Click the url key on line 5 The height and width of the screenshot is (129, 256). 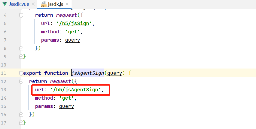click(46, 24)
